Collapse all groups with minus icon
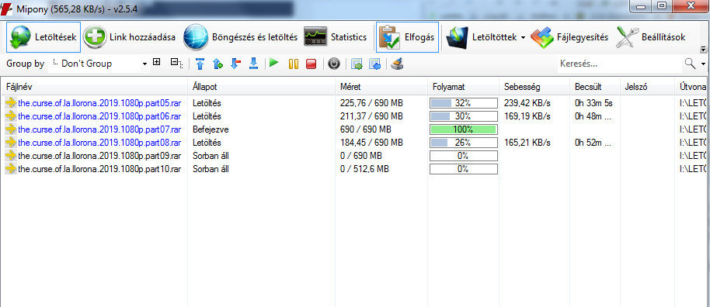The image size is (710, 307). 176,63
